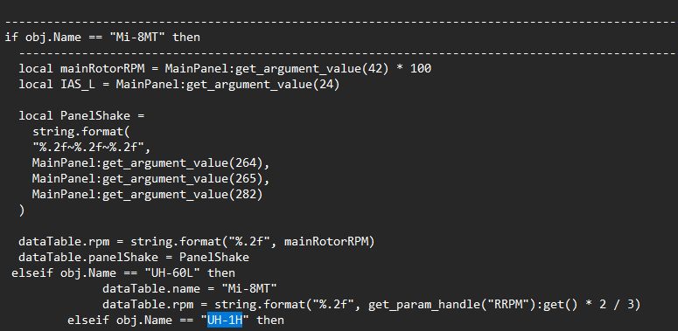Click get_argument_value(282) line
The width and height of the screenshot is (678, 331).
tap(148, 195)
